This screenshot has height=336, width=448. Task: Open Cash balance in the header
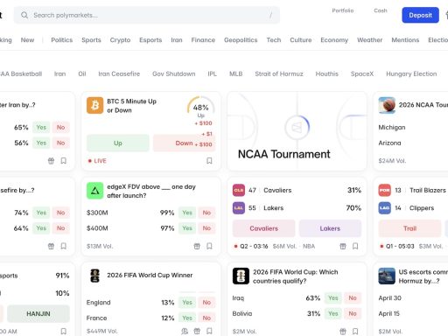(381, 10)
